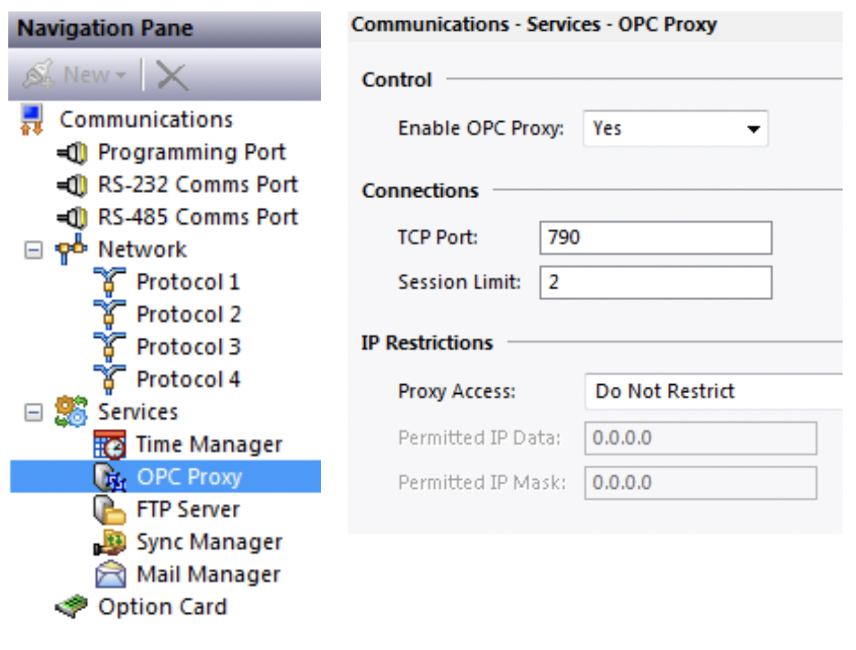The height and width of the screenshot is (650, 856).
Task: Click the Protocol 4 icon
Action: [109, 379]
